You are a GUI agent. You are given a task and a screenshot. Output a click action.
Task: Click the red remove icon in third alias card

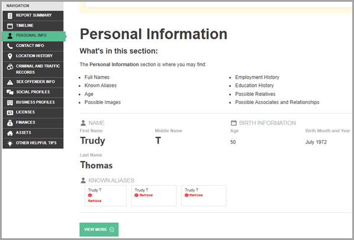coord(186,195)
